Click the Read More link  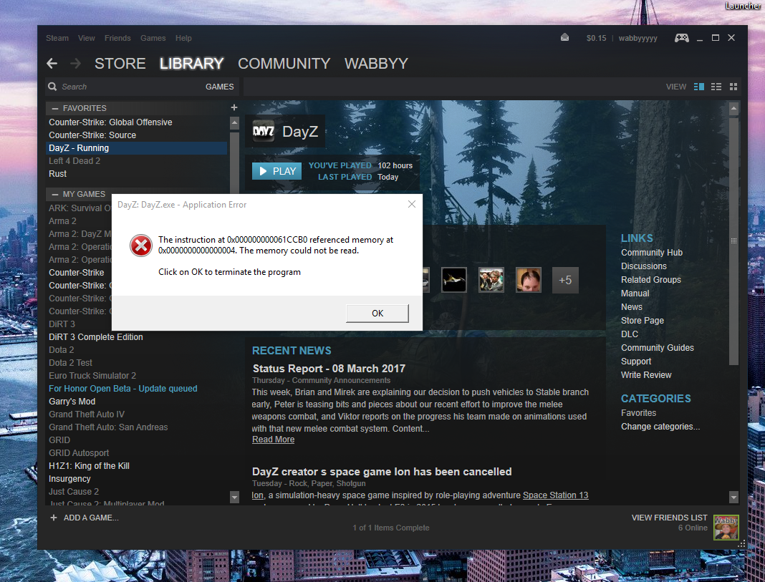pyautogui.click(x=273, y=439)
